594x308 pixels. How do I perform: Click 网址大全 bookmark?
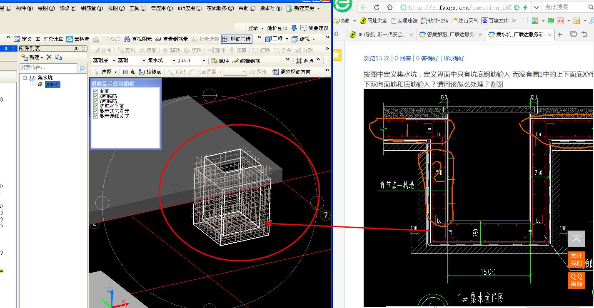tap(374, 20)
